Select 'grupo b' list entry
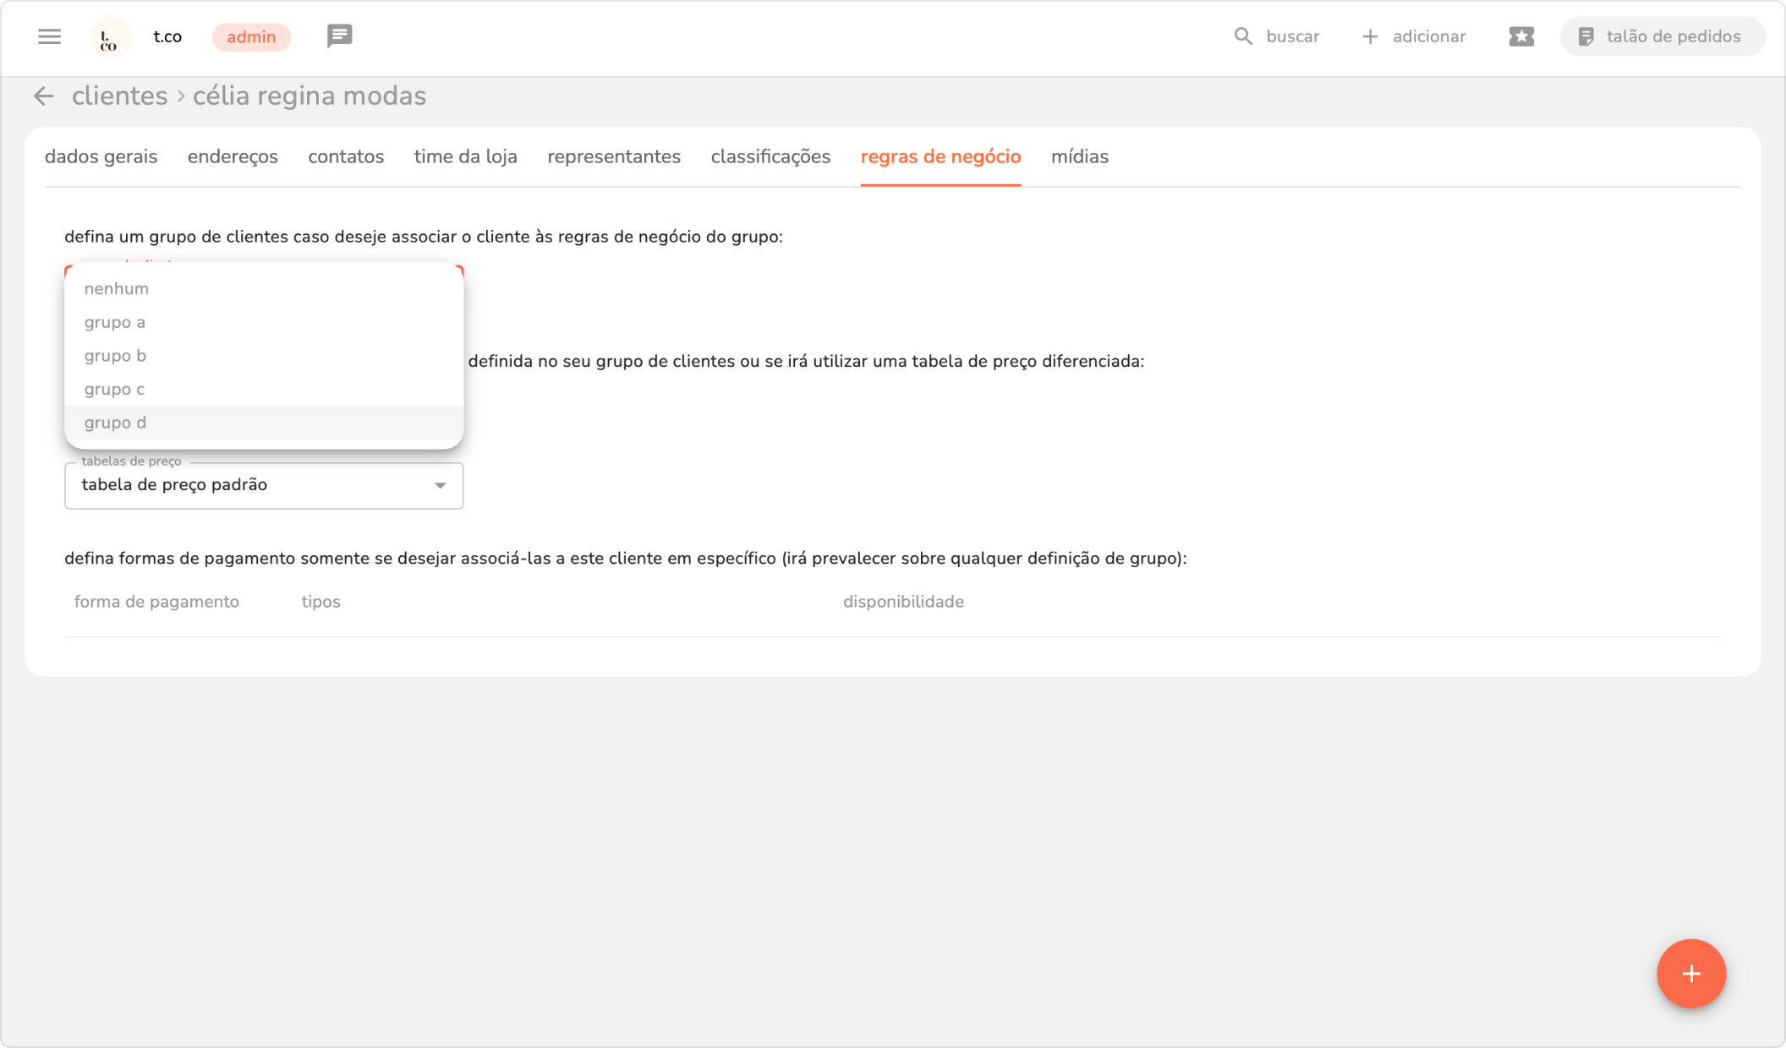This screenshot has width=1786, height=1048. point(115,356)
